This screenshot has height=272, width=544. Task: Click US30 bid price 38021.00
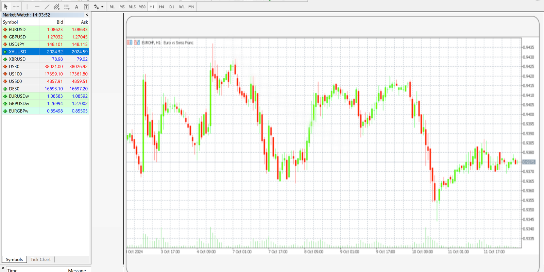(54, 67)
